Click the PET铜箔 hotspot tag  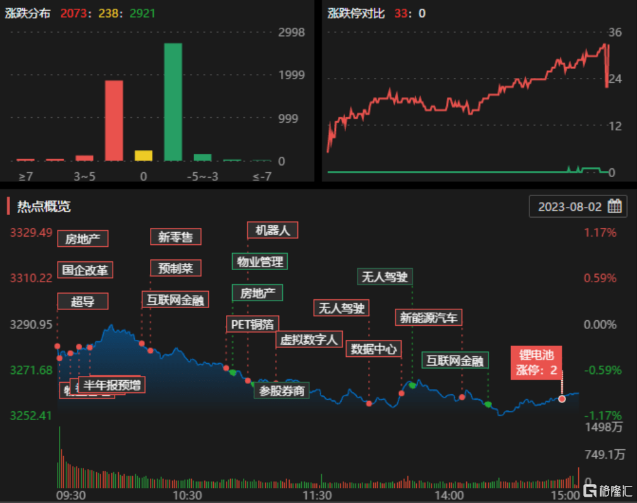point(252,324)
